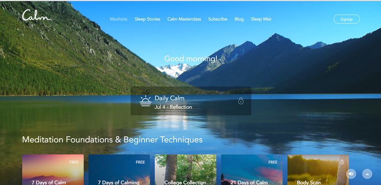Open the Subscribe page

[218, 19]
